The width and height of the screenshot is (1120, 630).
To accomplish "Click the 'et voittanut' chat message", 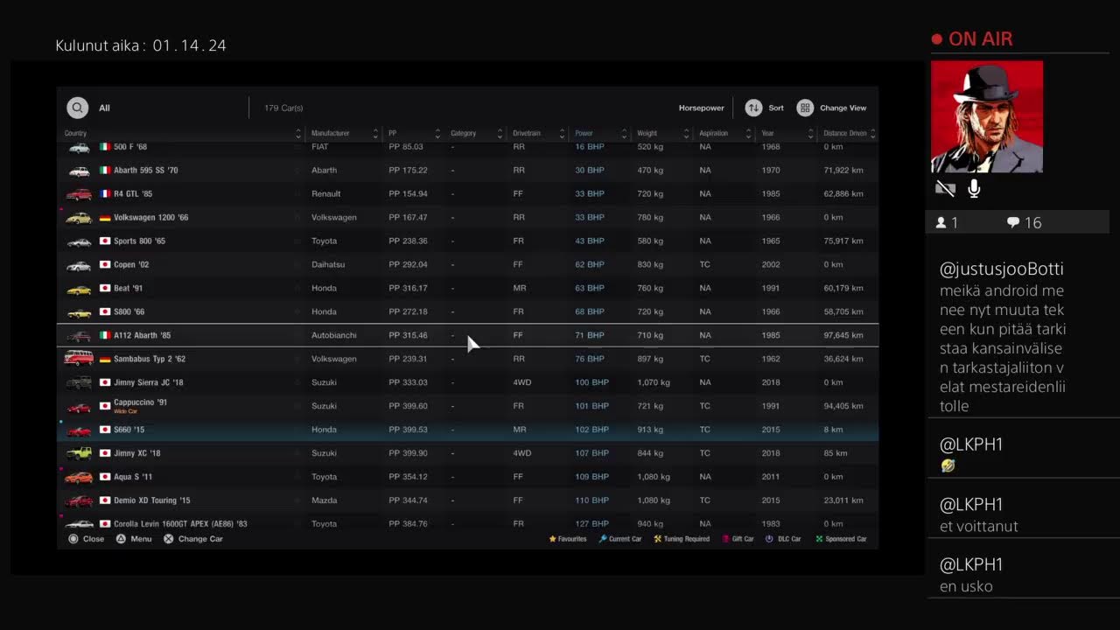I will click(979, 527).
